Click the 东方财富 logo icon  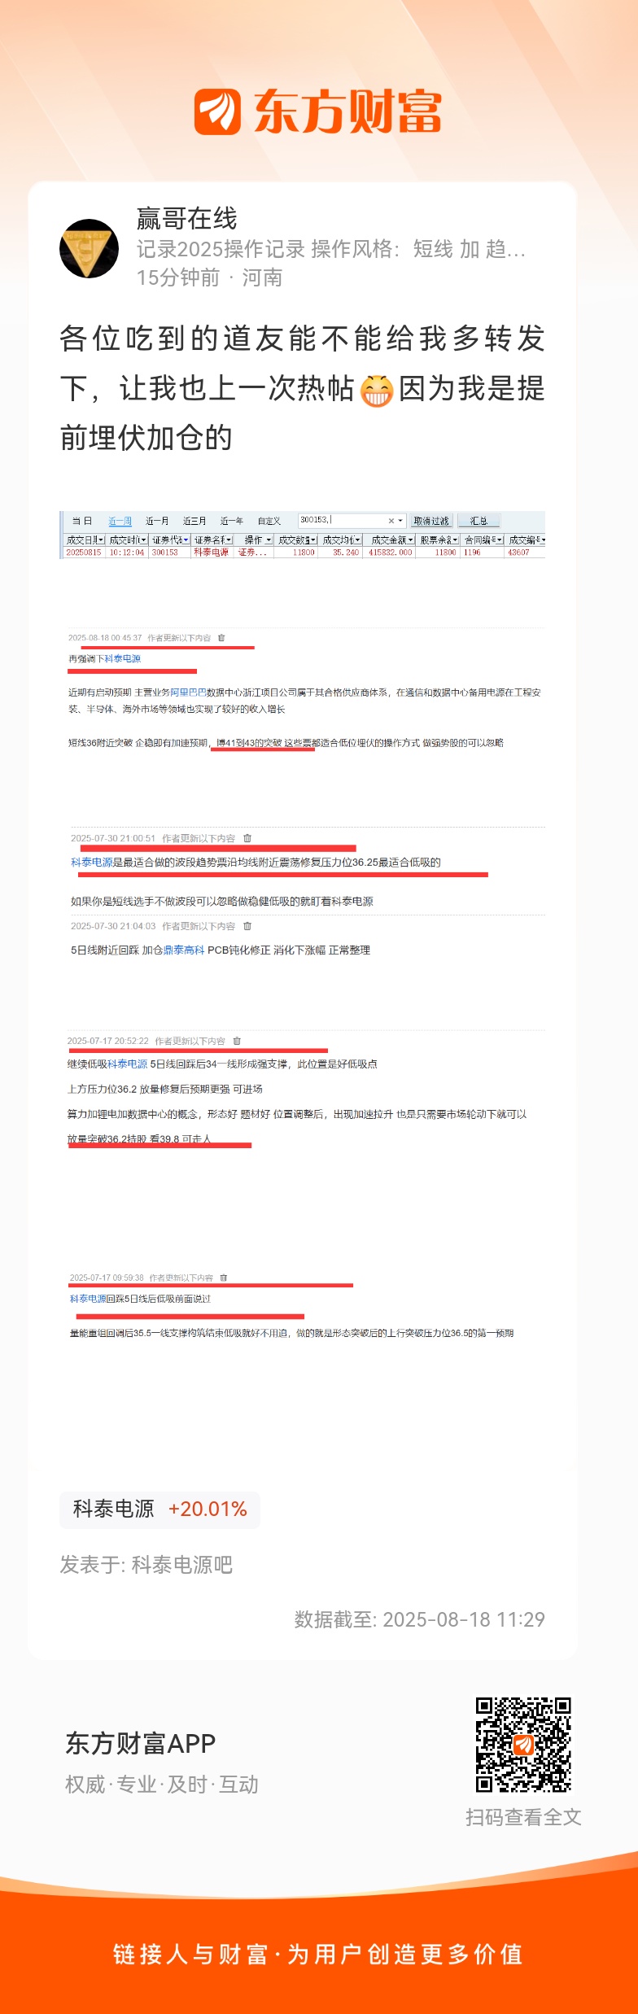[217, 111]
